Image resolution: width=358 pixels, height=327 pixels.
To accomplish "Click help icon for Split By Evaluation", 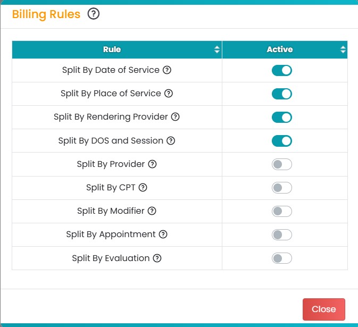I will (157, 258).
